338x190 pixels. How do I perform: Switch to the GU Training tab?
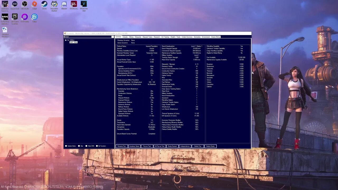pyautogui.click(x=165, y=37)
